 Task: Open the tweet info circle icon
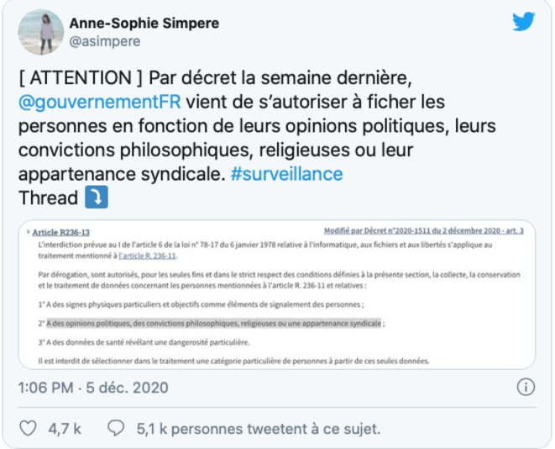pos(526,388)
